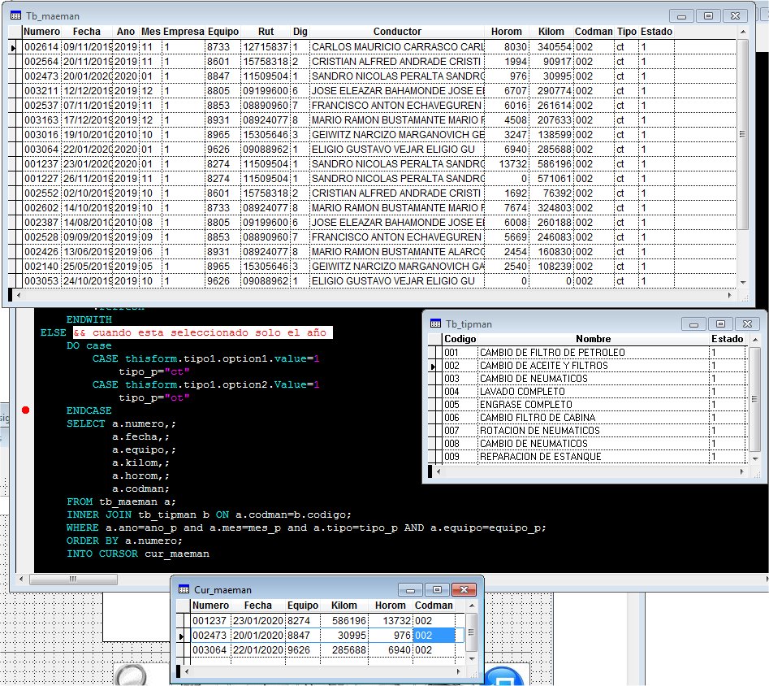This screenshot has height=686, width=769.
Task: Click right arrow on Tb_tipman horizontal scrollbar
Action: (x=742, y=471)
